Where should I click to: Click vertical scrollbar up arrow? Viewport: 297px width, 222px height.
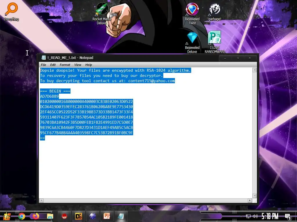[x=255, y=70]
